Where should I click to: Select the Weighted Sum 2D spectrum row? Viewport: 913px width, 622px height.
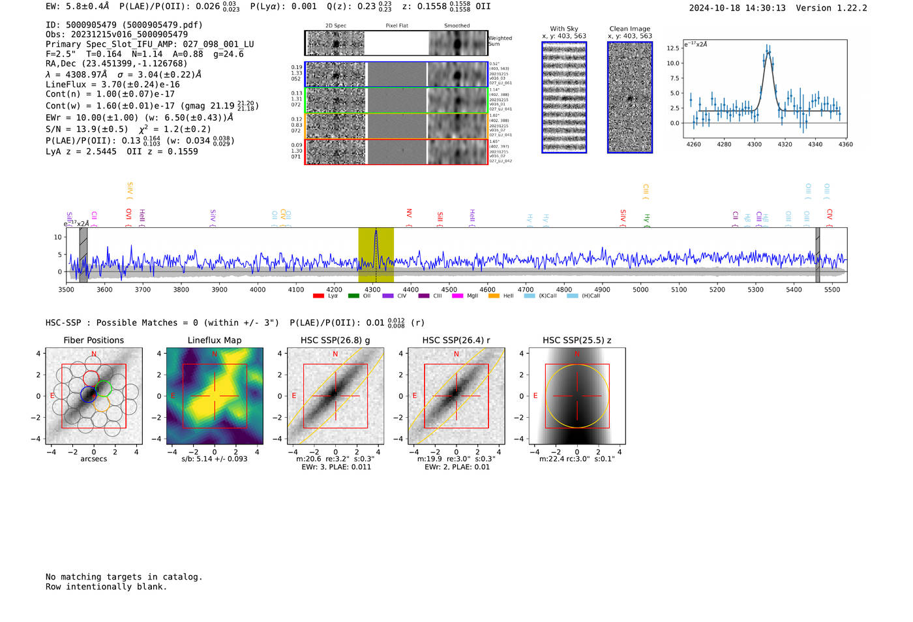click(397, 43)
